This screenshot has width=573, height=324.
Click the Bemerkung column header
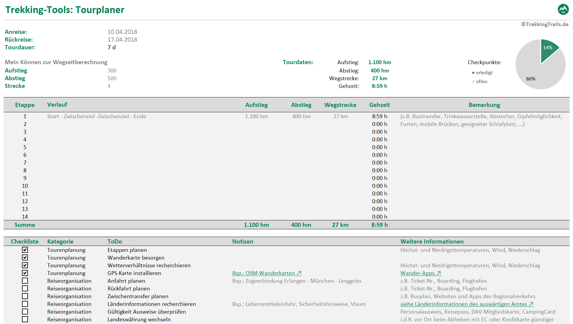tap(484, 105)
